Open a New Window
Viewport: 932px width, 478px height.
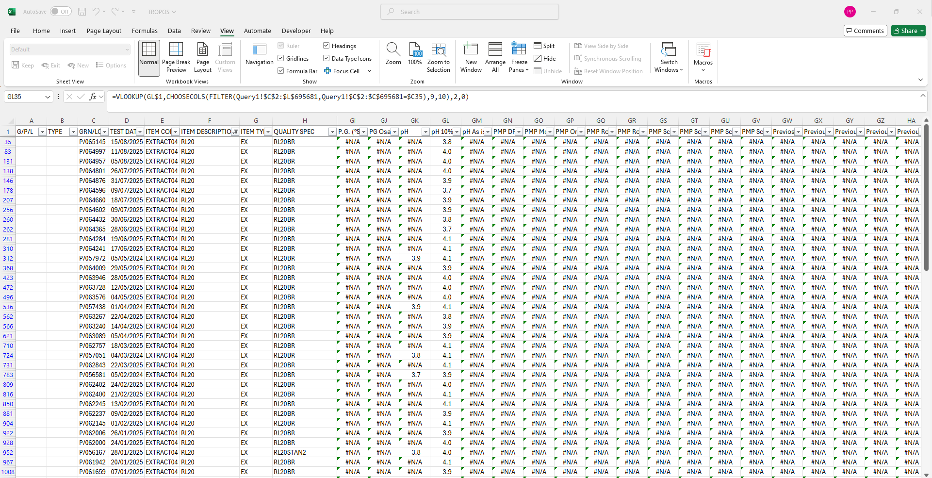pos(471,58)
